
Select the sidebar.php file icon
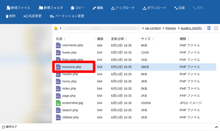point(58,117)
